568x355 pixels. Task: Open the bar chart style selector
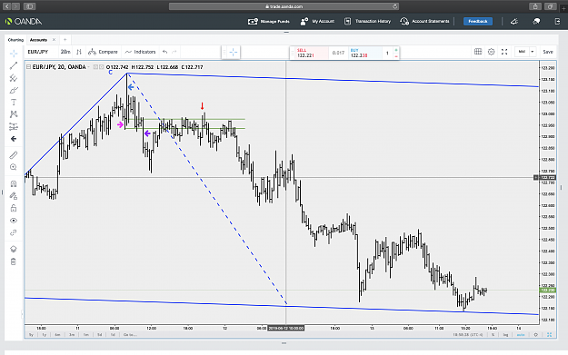coord(79,52)
